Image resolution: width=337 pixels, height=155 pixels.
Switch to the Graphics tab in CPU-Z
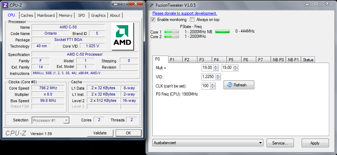click(98, 15)
